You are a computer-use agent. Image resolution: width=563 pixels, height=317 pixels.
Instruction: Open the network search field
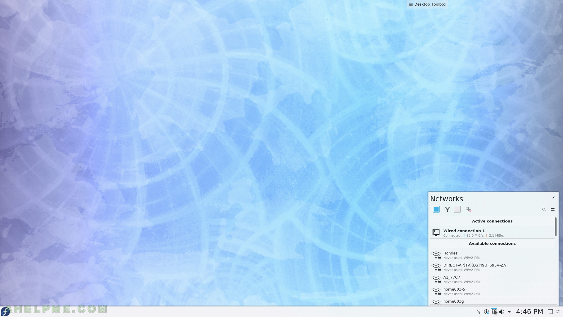pyautogui.click(x=544, y=210)
